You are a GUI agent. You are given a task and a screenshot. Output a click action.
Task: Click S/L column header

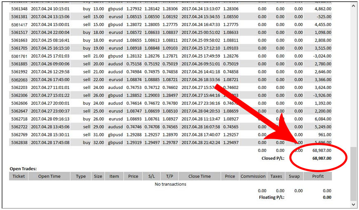152,176
